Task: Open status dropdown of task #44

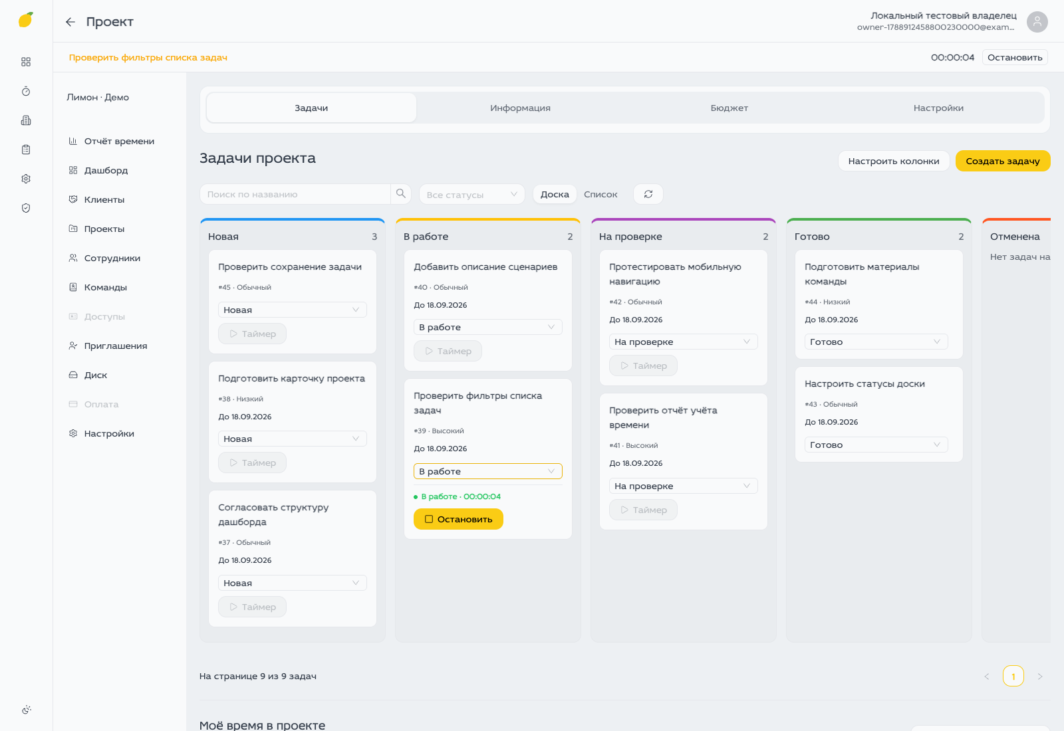Action: [x=876, y=342]
